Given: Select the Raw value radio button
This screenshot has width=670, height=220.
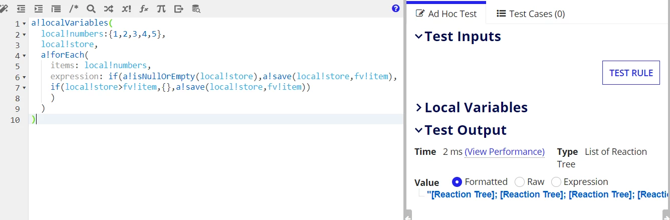Looking at the screenshot, I should (520, 182).
